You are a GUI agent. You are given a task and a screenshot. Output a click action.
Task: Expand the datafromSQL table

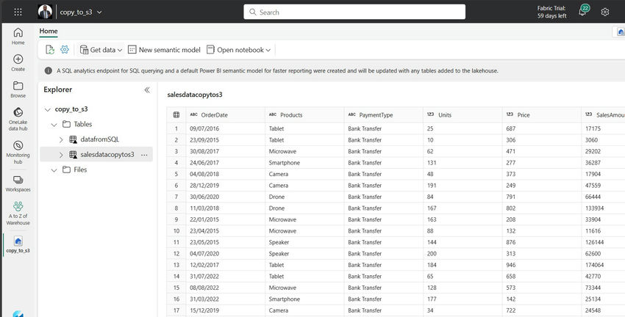click(61, 139)
